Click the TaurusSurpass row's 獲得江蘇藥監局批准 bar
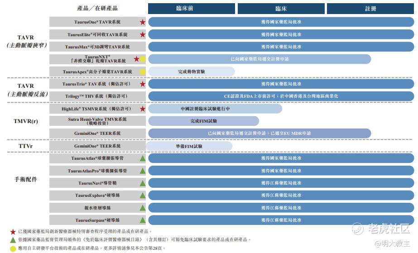 [281, 220]
